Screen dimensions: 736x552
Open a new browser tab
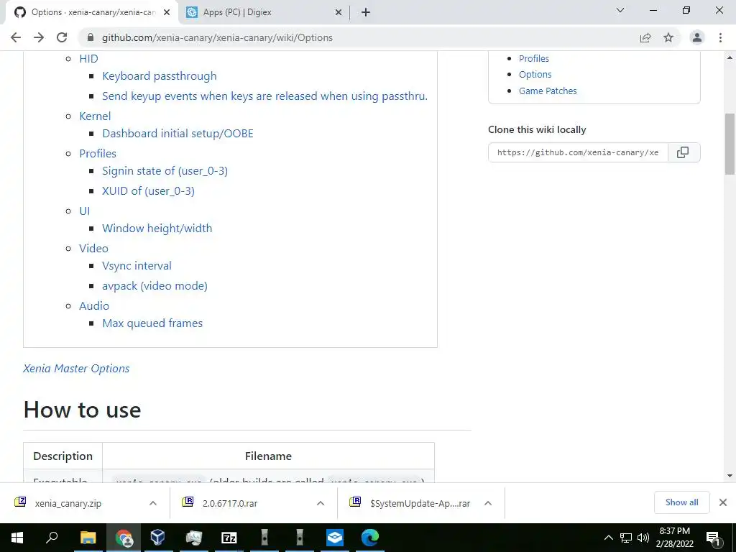pos(366,13)
